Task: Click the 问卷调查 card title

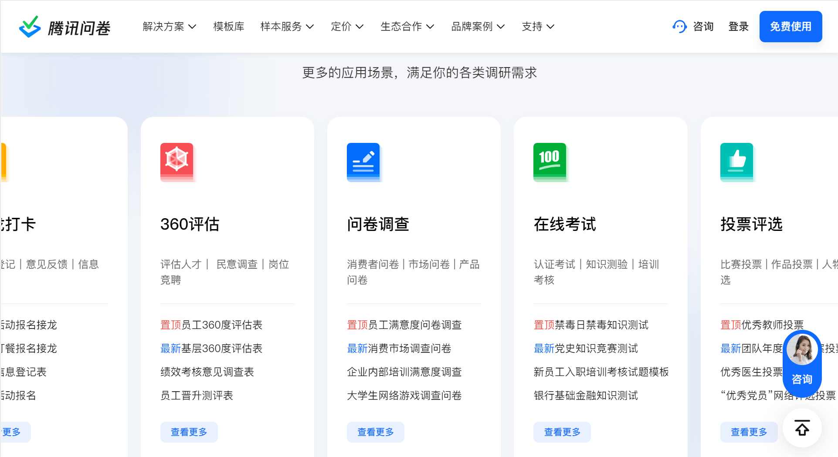Action: [x=378, y=224]
